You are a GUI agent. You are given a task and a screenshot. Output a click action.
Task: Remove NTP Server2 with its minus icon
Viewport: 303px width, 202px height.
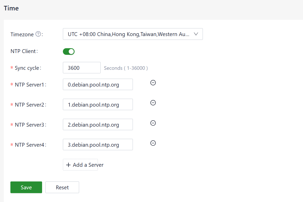[x=153, y=103]
